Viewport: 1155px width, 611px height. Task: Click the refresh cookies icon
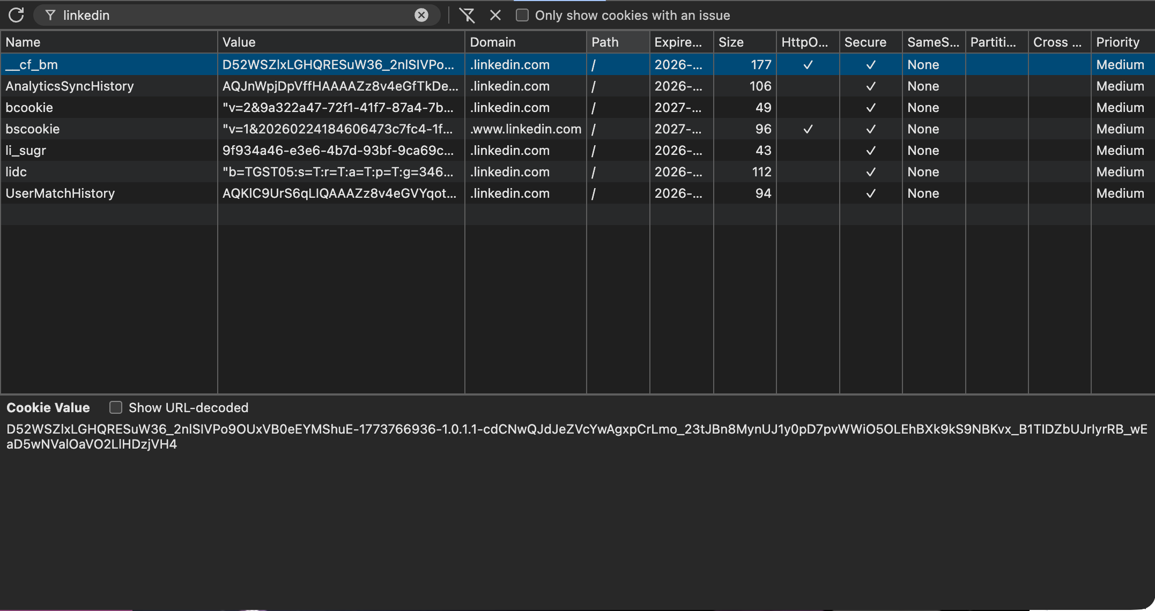17,15
